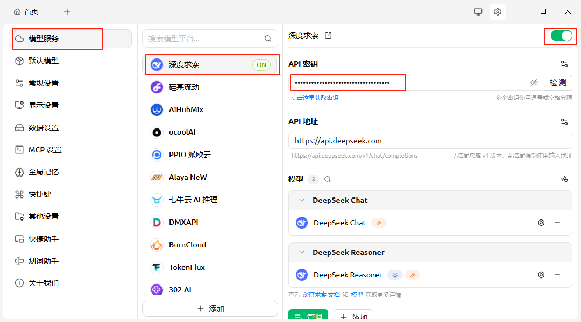The image size is (581, 322).
Task: Select DMXAPI provider
Action: coord(210,223)
